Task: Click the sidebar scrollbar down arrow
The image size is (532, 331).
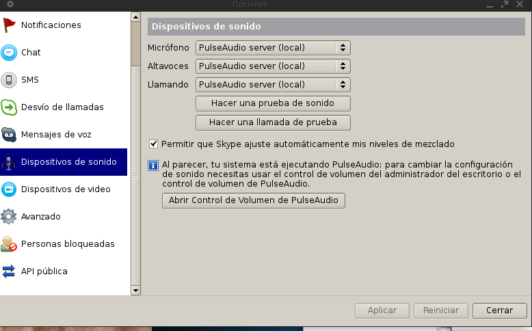Action: pyautogui.click(x=135, y=290)
